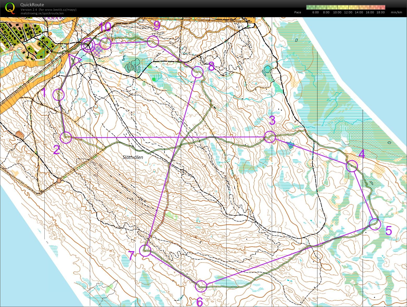Click the Slättvålen place name label
Image resolution: width=407 pixels, height=307 pixels.
133,157
